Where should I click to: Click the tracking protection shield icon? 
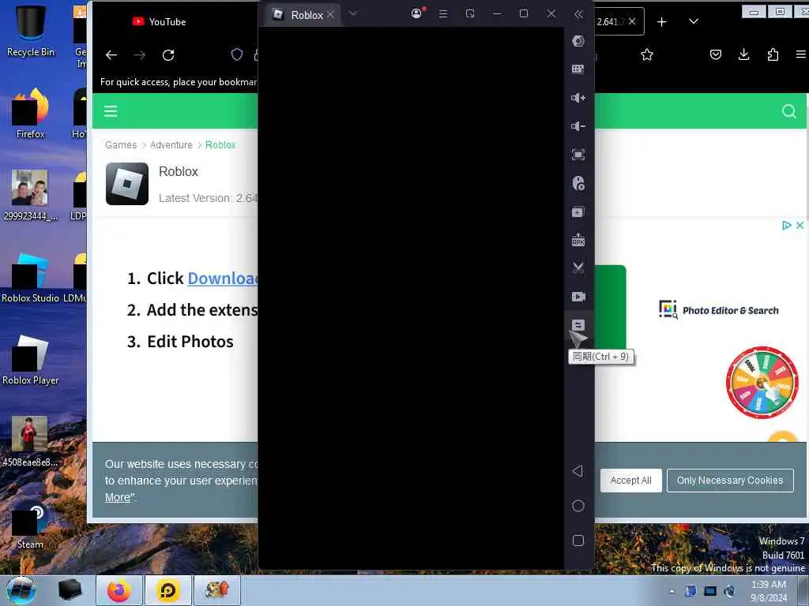[x=237, y=54]
